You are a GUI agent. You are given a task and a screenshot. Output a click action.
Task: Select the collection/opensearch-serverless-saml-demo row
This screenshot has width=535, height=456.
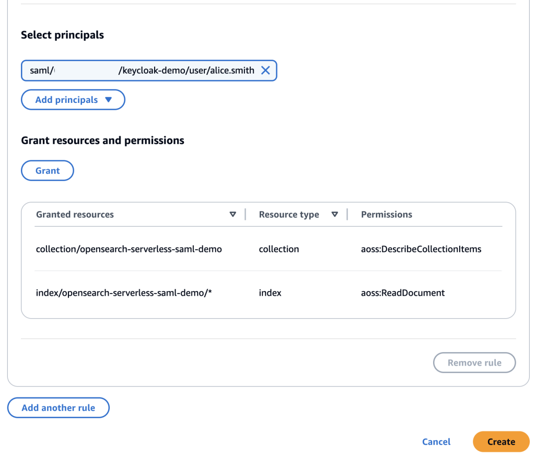[129, 249]
